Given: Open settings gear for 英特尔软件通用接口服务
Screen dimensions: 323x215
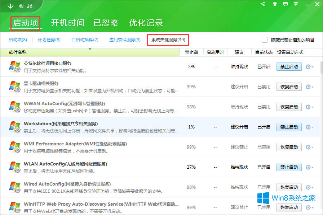Looking at the screenshot, I should [x=308, y=67].
